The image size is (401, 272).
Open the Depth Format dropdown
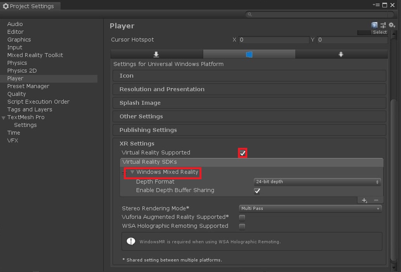tap(317, 182)
